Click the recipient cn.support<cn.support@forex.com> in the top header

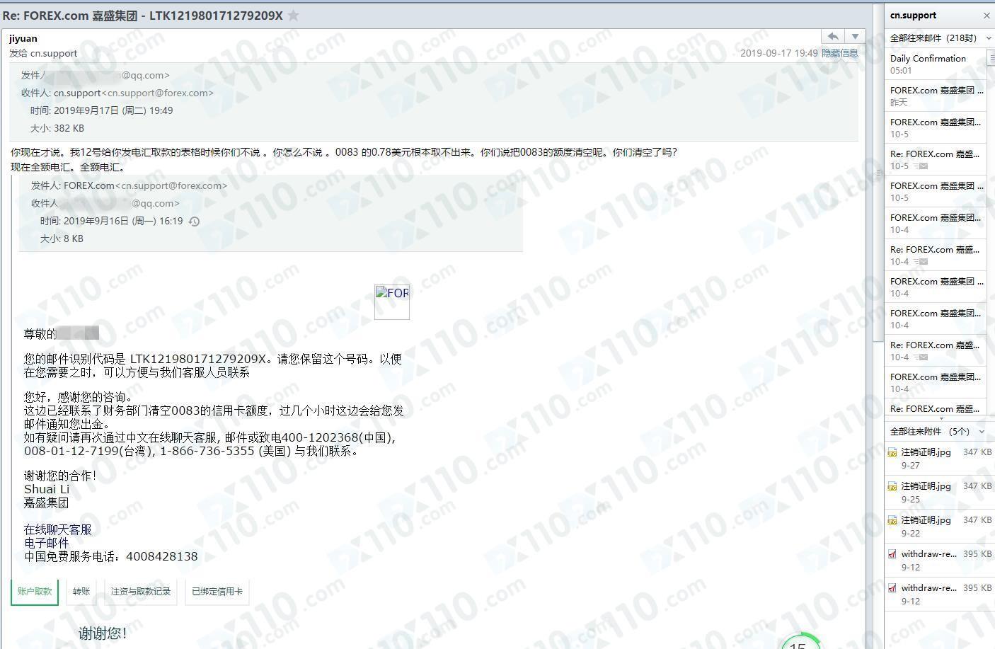point(134,93)
